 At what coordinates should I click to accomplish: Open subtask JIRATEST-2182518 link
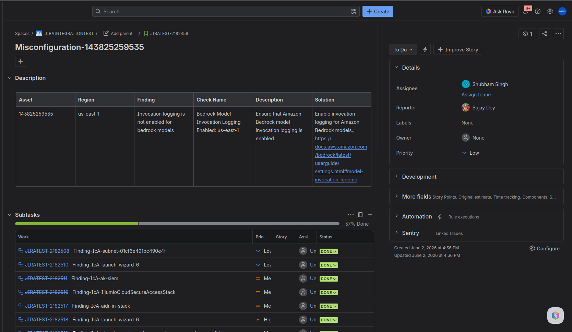click(x=47, y=320)
